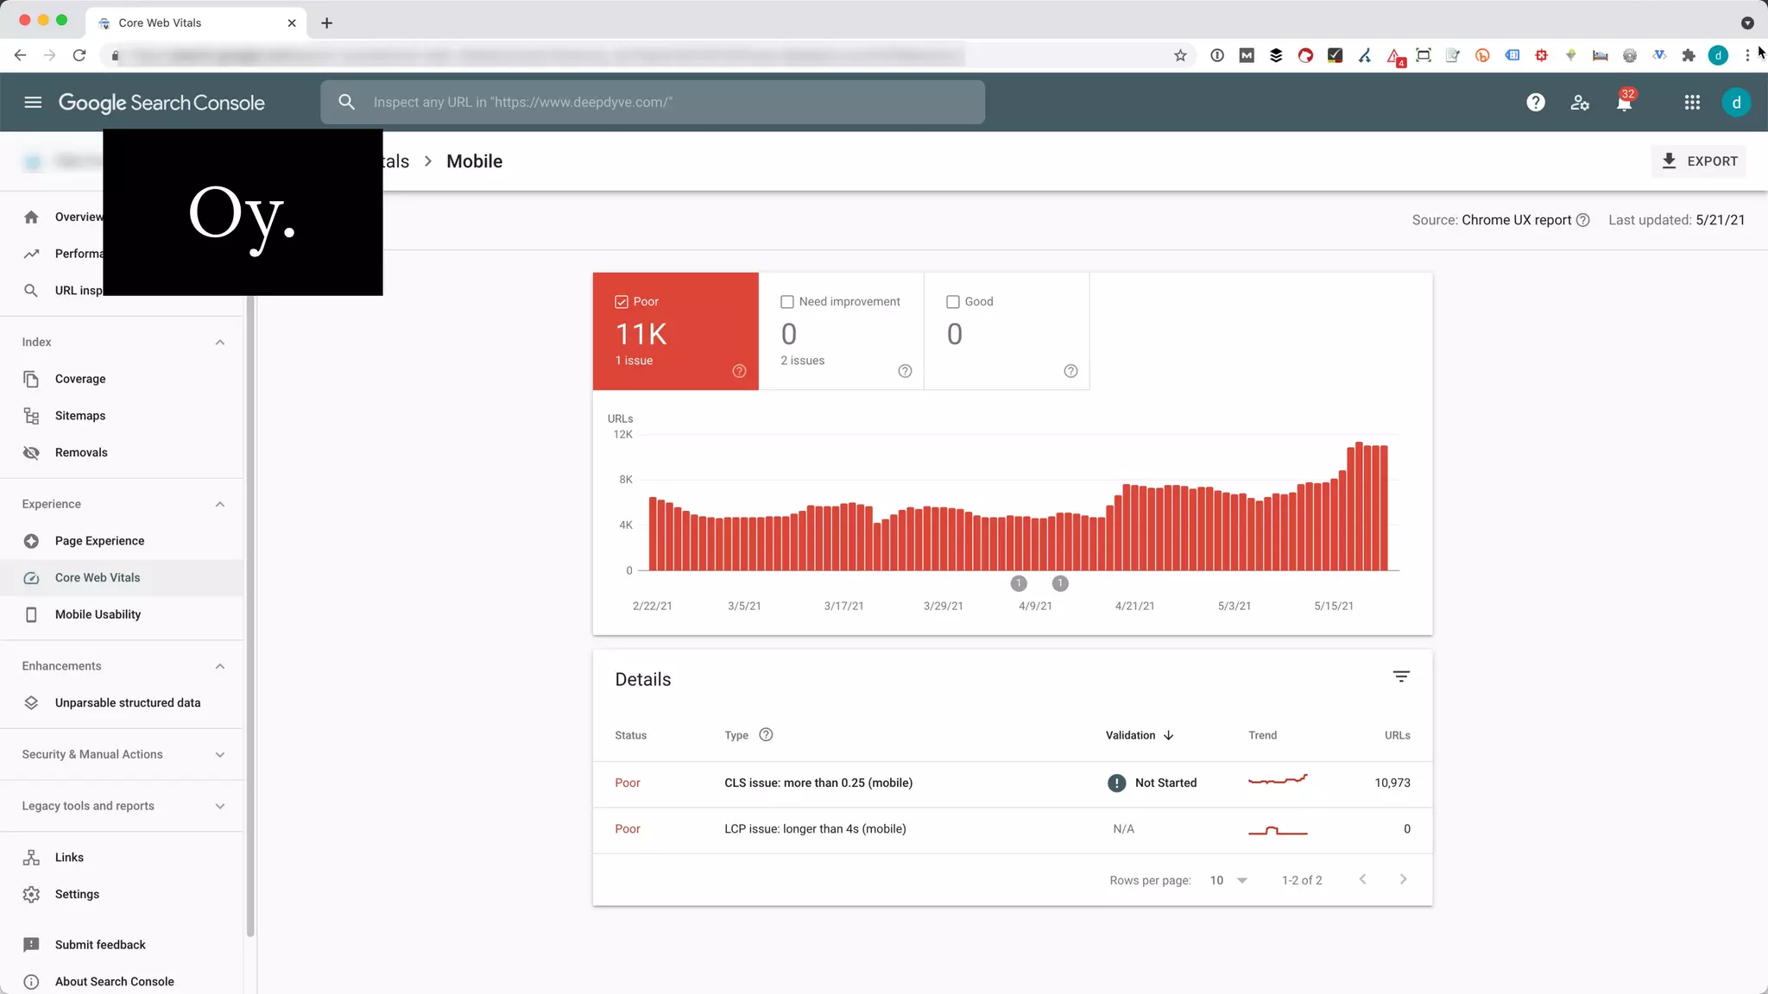1768x994 pixels.
Task: Click help icon beside Chrome UX report
Action: 1582,220
